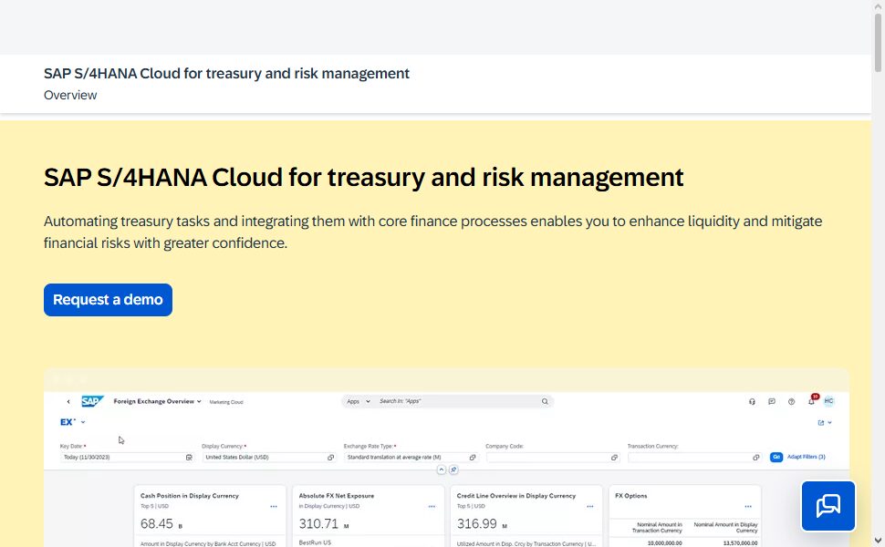Click the SAP logo in dashboard preview
This screenshot has height=547, width=885.
coord(92,401)
